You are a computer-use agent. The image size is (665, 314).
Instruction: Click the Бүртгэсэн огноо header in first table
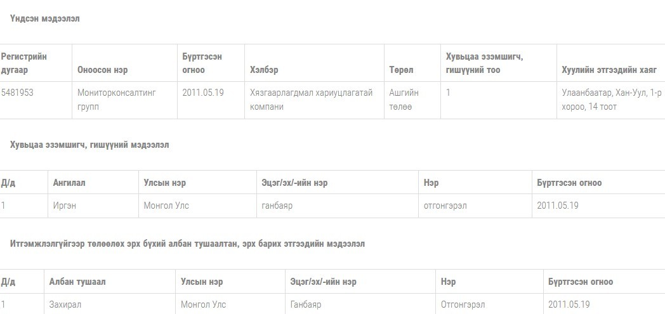point(202,63)
